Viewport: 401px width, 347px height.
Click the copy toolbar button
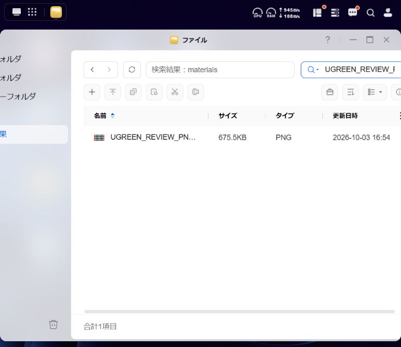(x=133, y=92)
